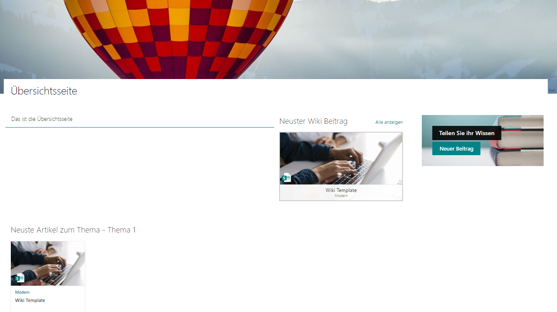Click the Neuer Beitrag button
The height and width of the screenshot is (312, 557).
pyautogui.click(x=456, y=148)
